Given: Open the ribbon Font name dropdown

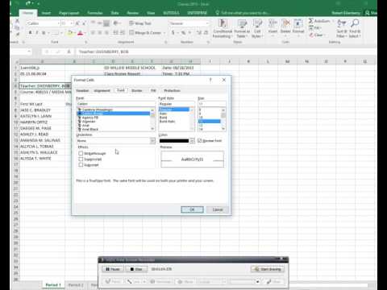Looking at the screenshot, I should (58, 23).
